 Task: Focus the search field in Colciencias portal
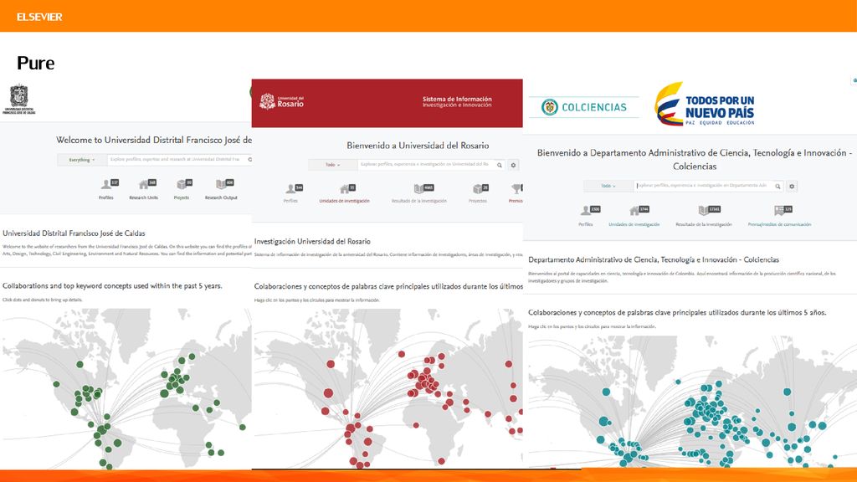(703, 186)
